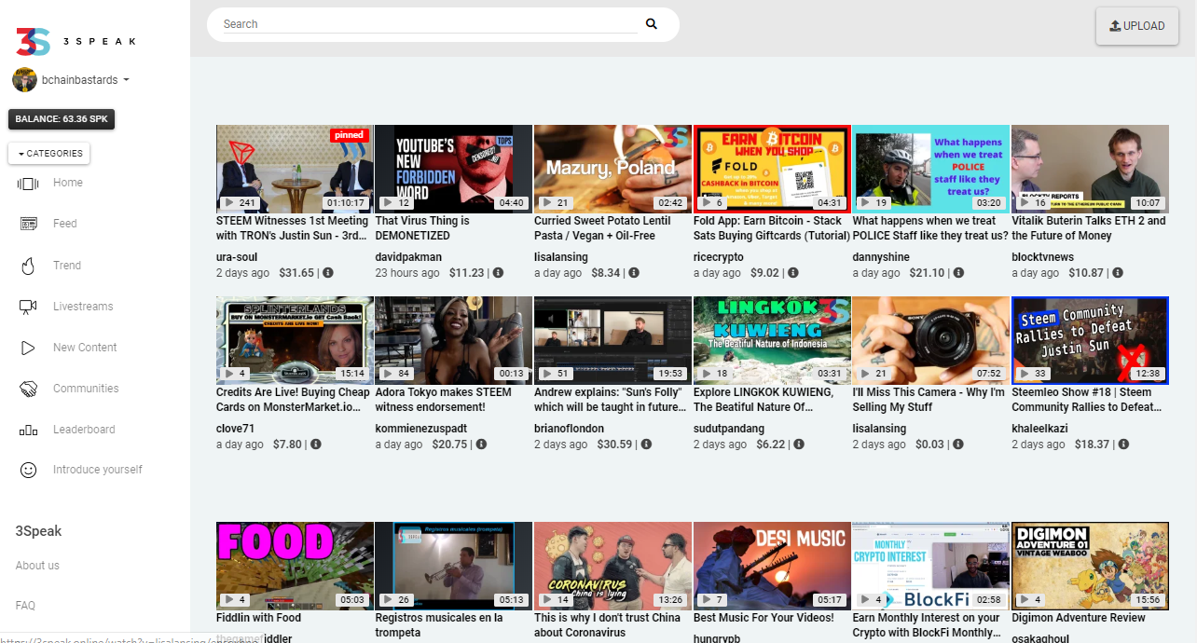Click bchainbastards profile avatar
1197x643 pixels.
pos(24,80)
